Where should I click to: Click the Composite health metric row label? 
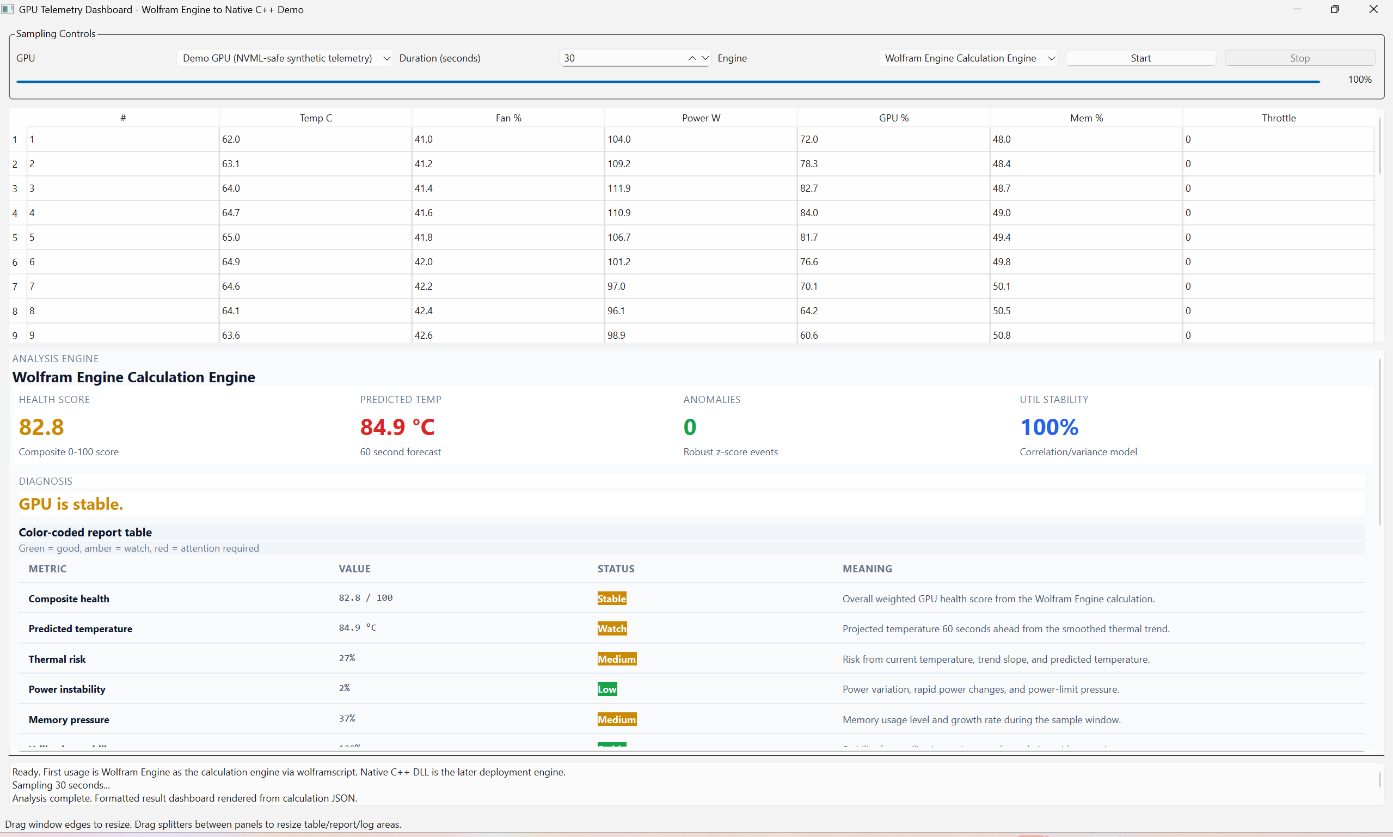tap(69, 598)
